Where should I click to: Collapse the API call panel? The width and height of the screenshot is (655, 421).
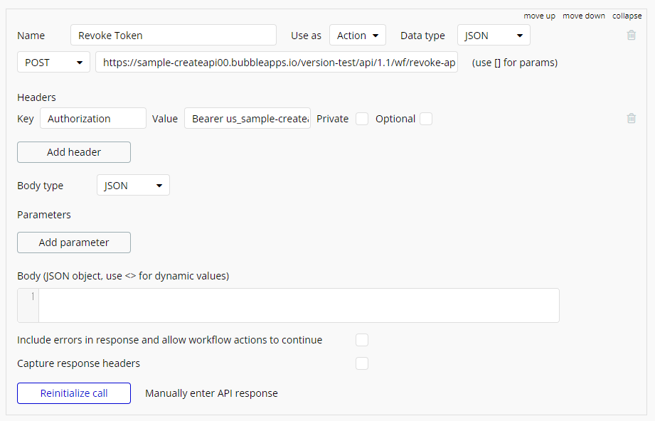tap(627, 16)
